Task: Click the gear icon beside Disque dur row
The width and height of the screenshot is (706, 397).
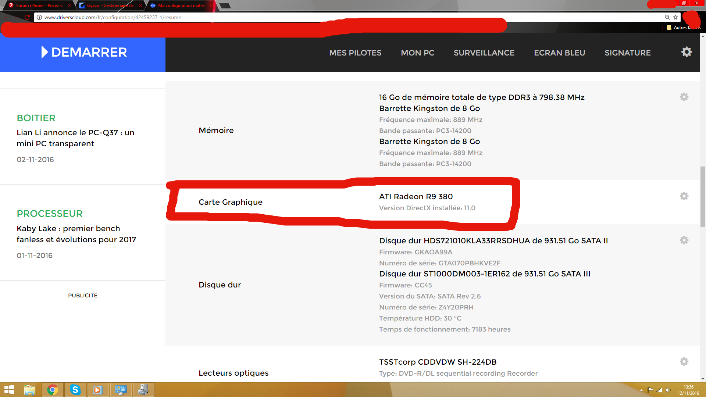Action: pyautogui.click(x=684, y=240)
